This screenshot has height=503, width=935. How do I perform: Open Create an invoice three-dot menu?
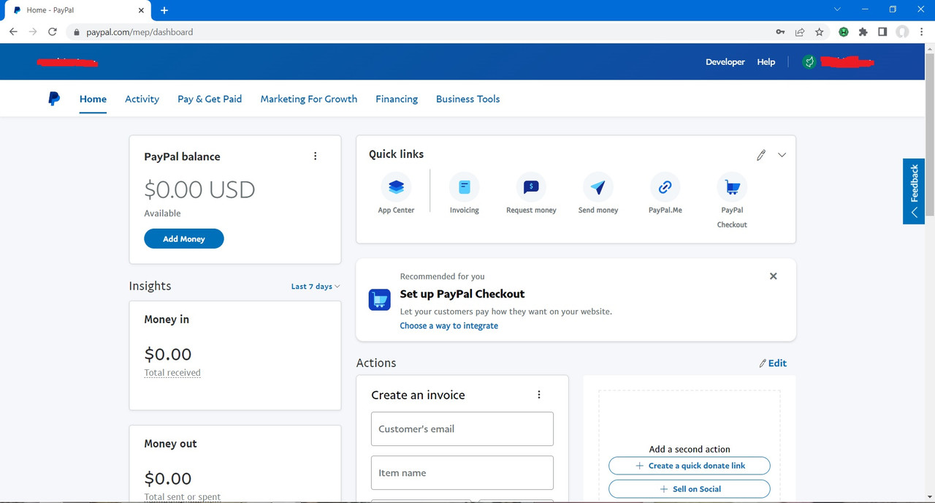click(x=539, y=395)
